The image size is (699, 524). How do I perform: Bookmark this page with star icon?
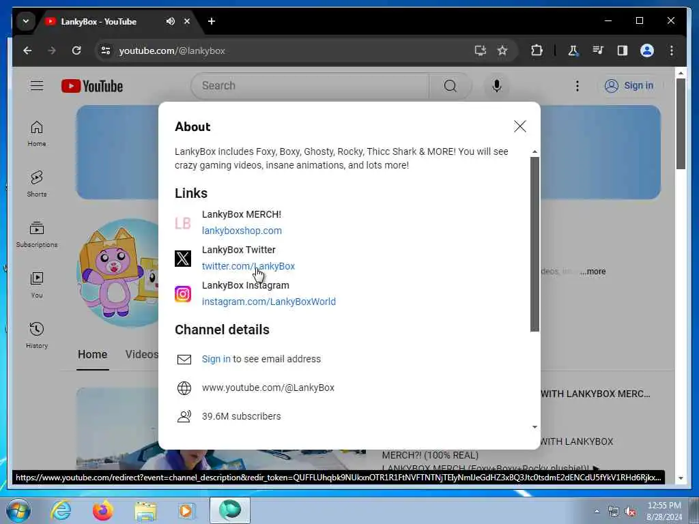(502, 50)
